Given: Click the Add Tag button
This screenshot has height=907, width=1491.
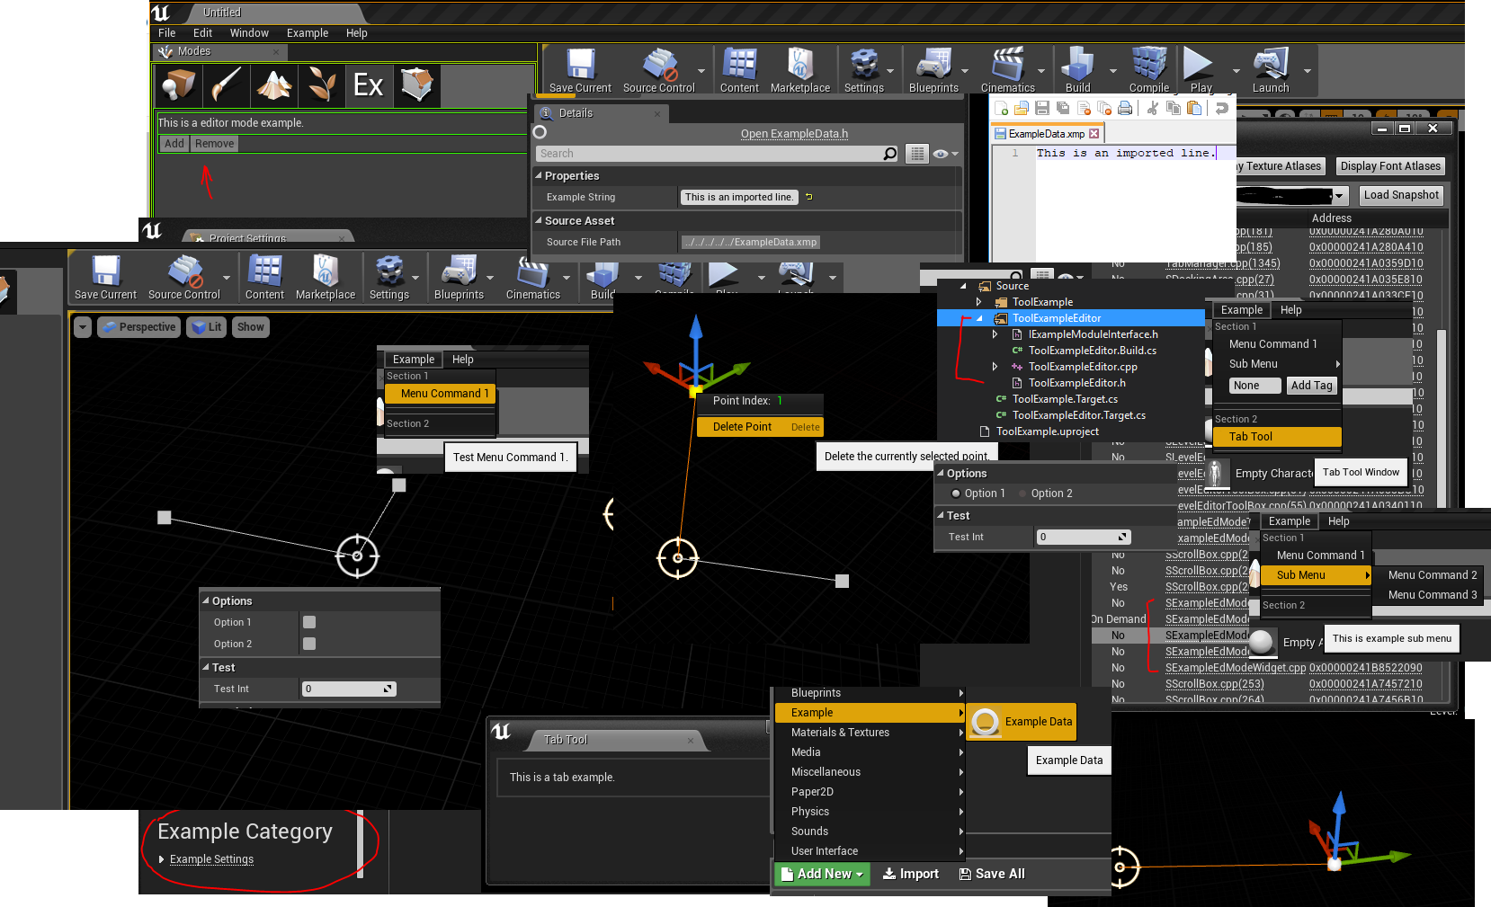Looking at the screenshot, I should tap(1311, 386).
